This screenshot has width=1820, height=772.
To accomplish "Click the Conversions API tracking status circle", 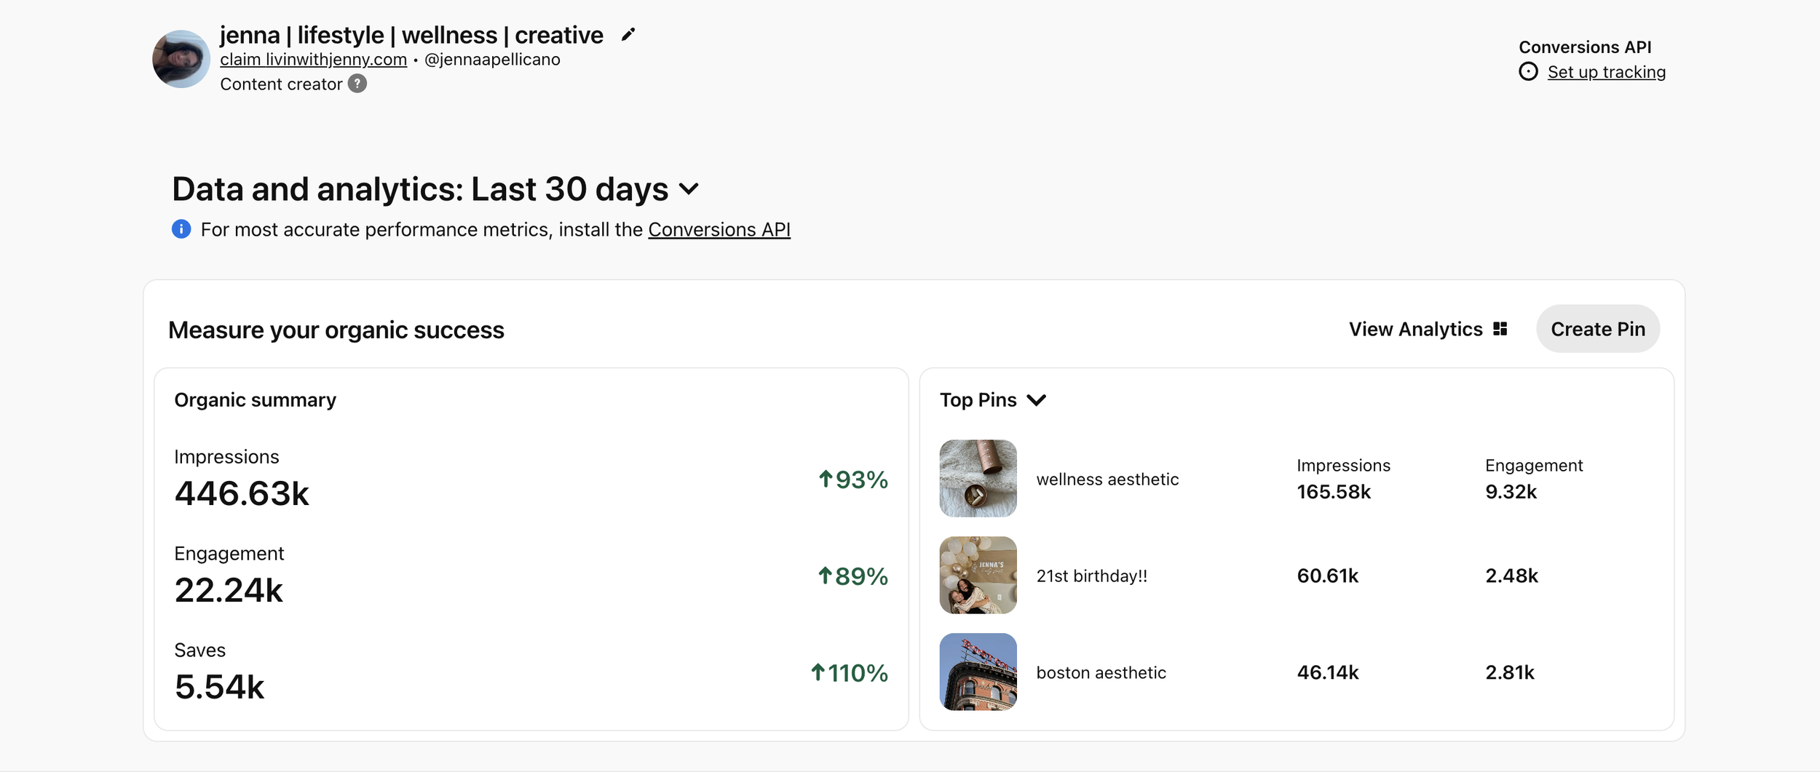I will pos(1528,72).
